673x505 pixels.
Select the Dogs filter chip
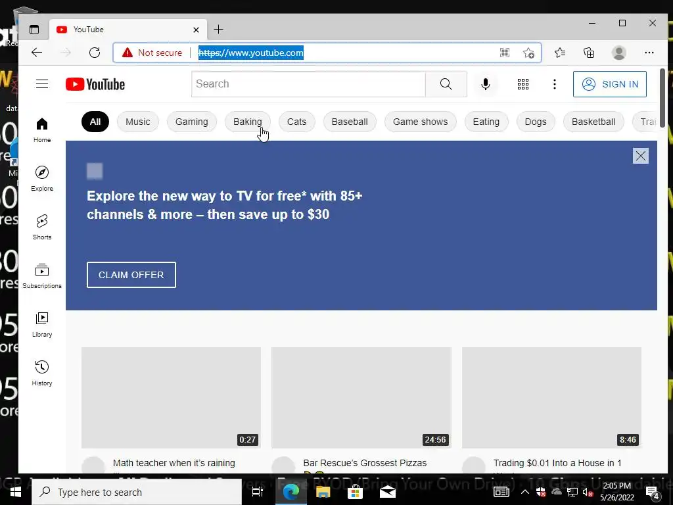536,122
